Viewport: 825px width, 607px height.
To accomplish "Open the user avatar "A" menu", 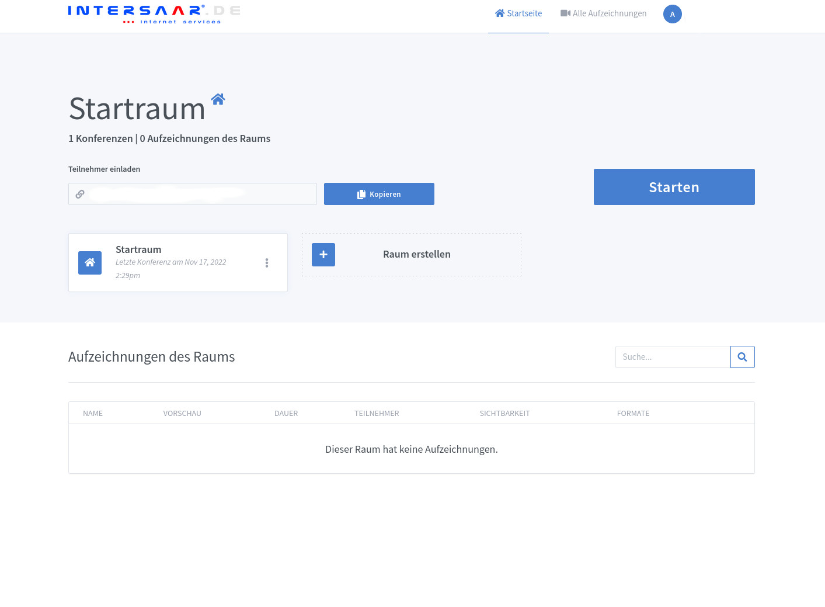I will click(672, 14).
